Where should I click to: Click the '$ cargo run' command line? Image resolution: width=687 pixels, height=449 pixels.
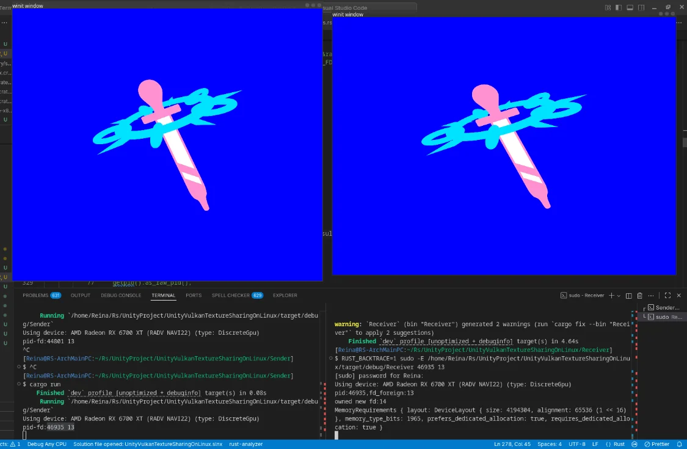click(42, 384)
